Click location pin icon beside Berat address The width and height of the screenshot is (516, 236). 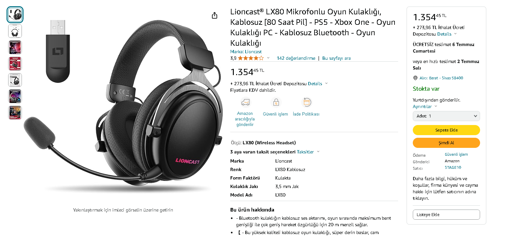click(415, 78)
